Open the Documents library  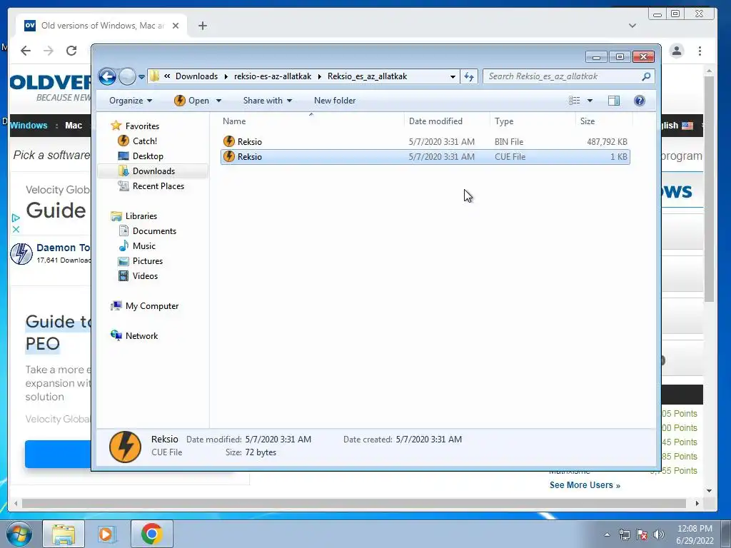[154, 231]
